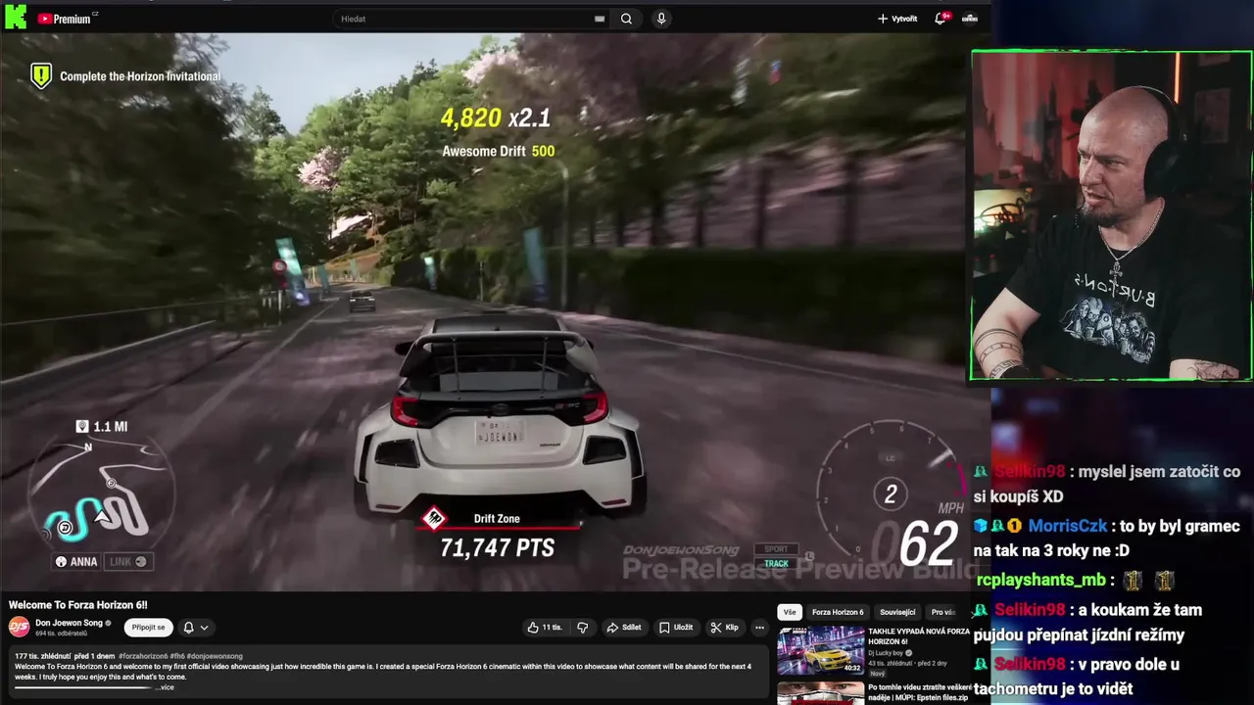Image resolution: width=1254 pixels, height=705 pixels.
Task: Click the Připojit se join button
Action: click(148, 628)
